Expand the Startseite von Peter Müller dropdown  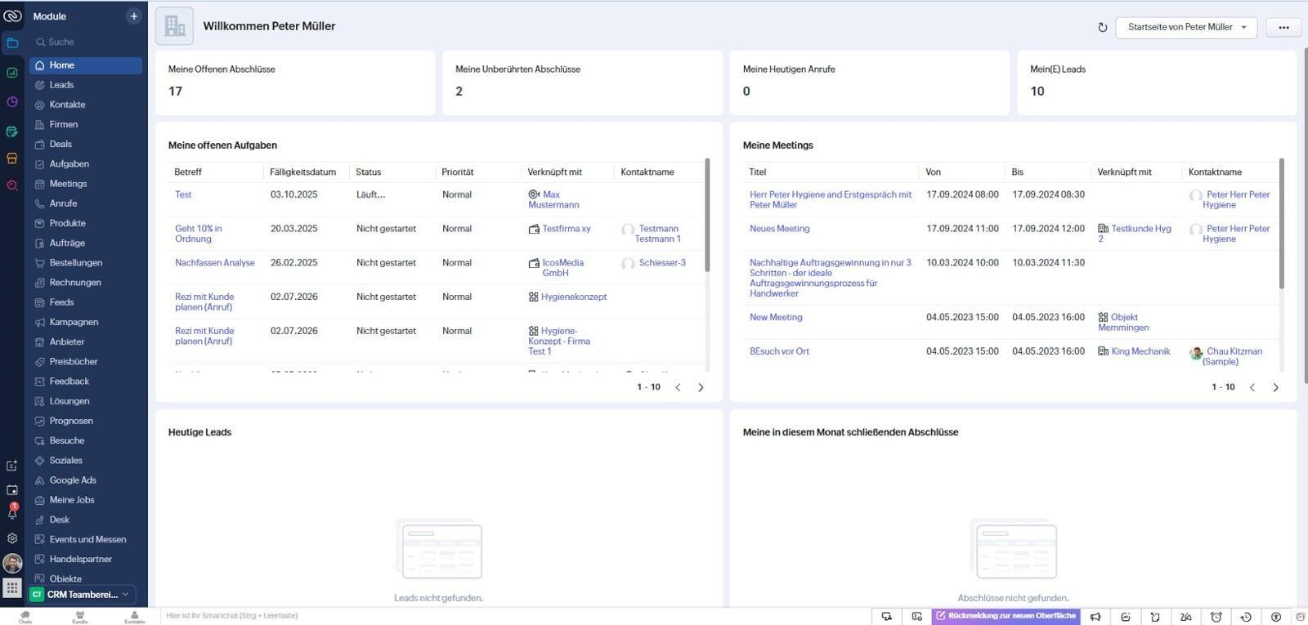pos(1186,27)
